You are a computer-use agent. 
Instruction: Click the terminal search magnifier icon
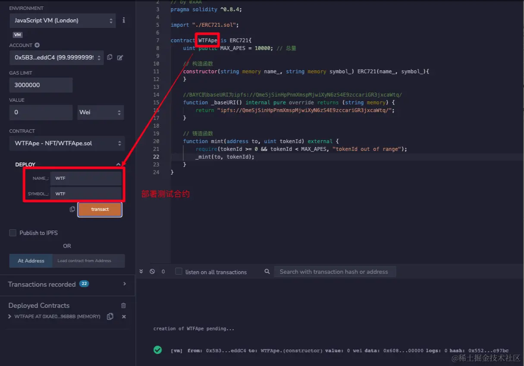click(x=267, y=272)
